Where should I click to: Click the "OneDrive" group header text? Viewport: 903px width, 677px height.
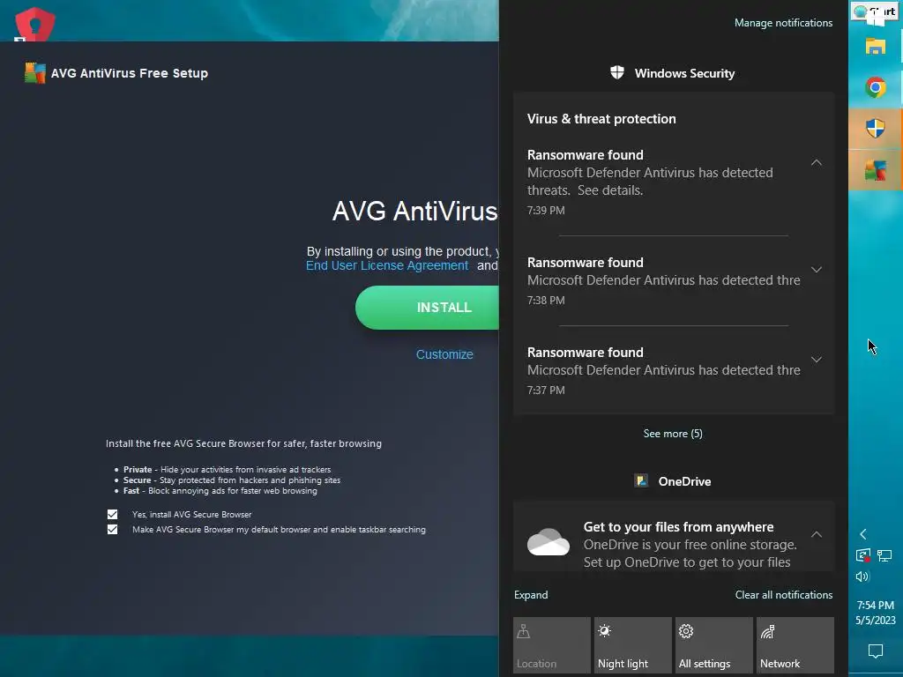point(684,481)
